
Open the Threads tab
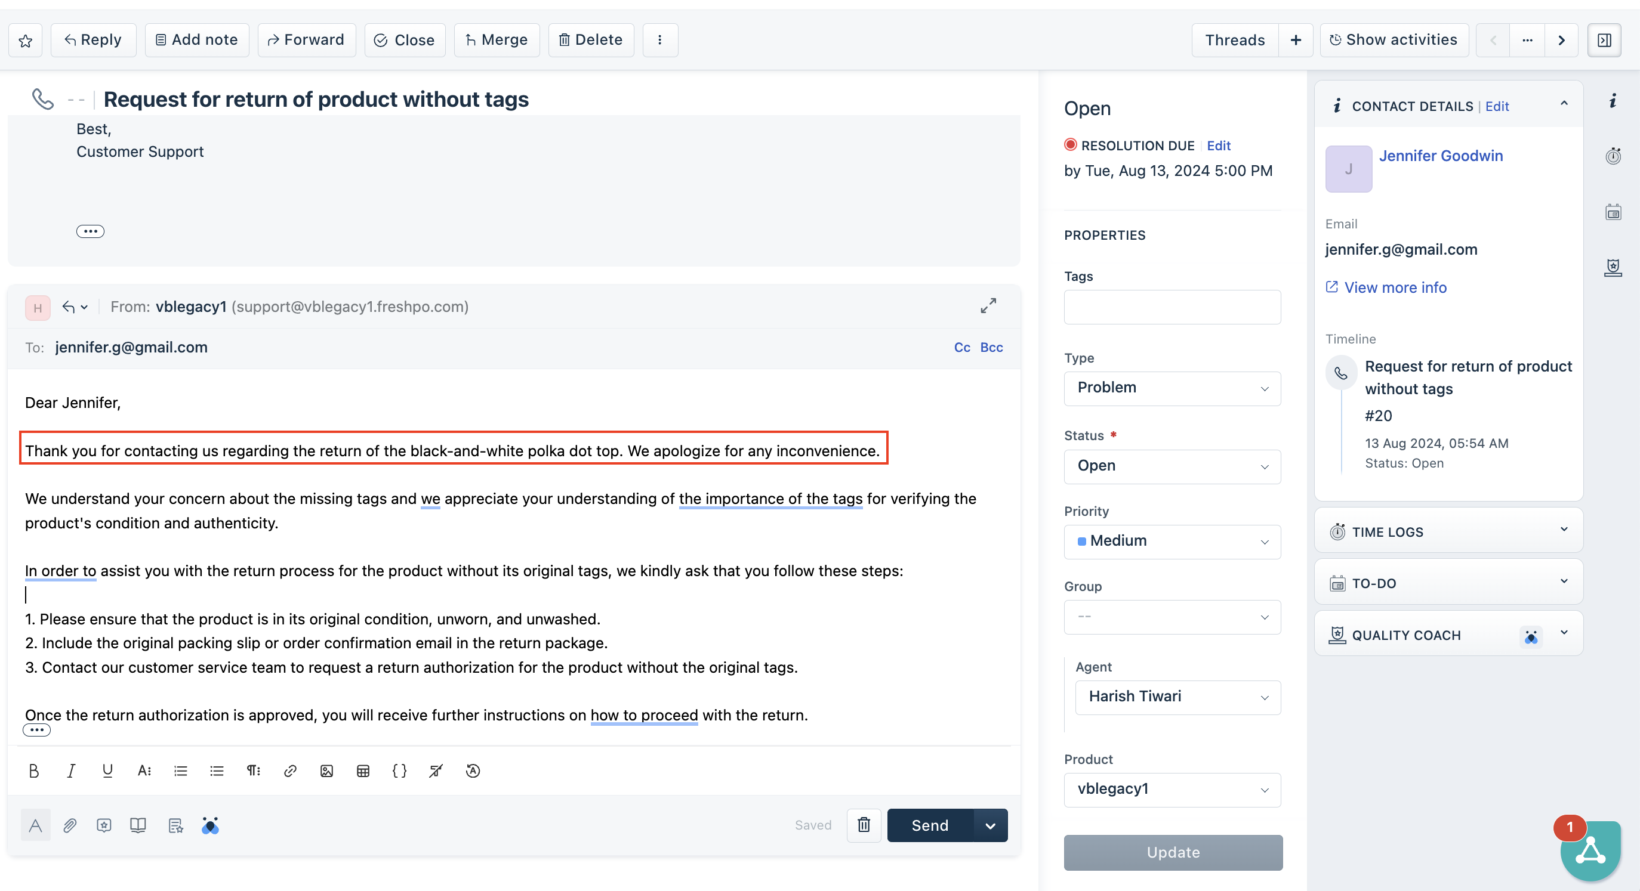pyautogui.click(x=1234, y=40)
